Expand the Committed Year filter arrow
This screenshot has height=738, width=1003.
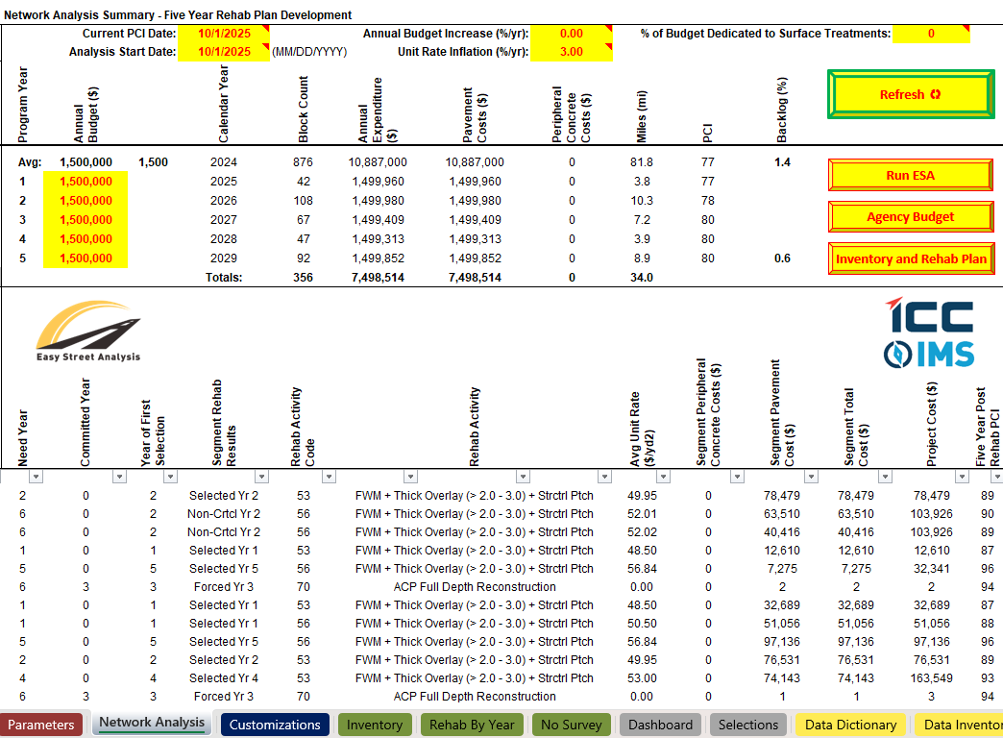pyautogui.click(x=119, y=477)
